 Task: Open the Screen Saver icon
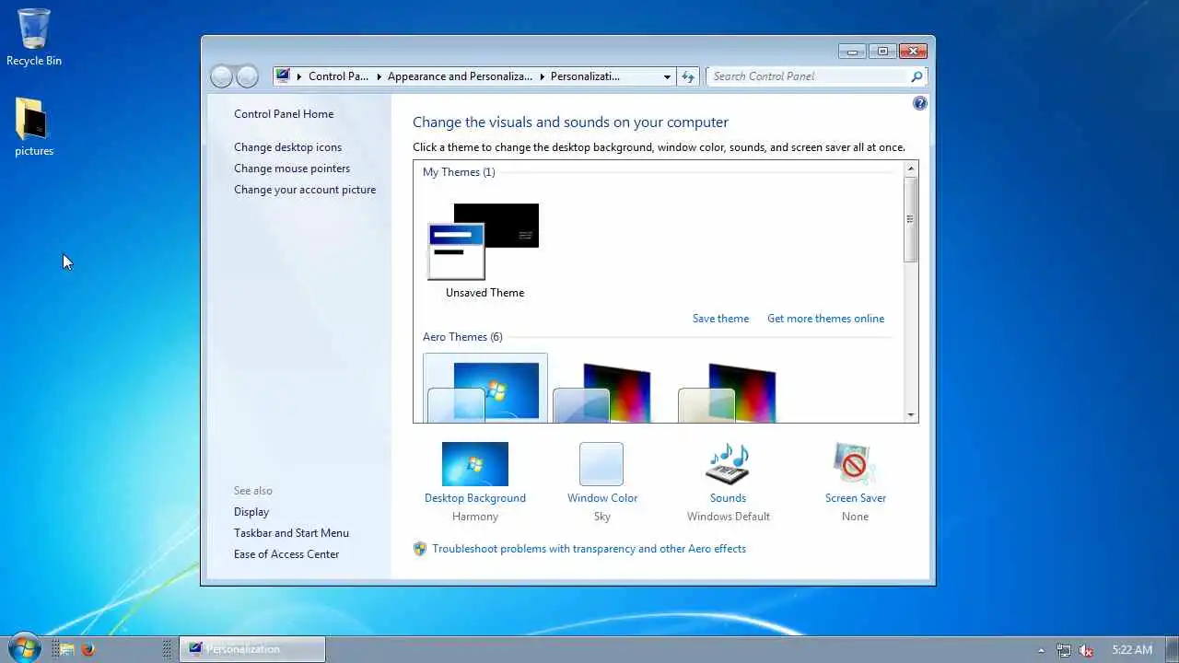coord(855,464)
